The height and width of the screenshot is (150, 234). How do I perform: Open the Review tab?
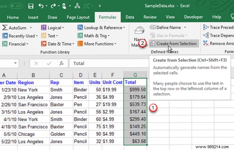click(150, 17)
